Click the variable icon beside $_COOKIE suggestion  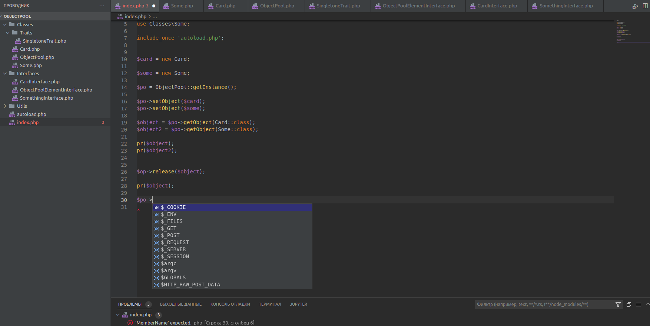coord(156,207)
